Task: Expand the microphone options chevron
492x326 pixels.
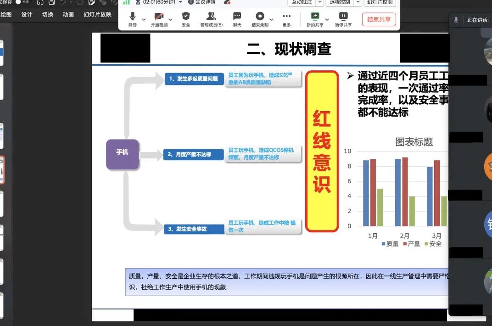Action: [144, 19]
